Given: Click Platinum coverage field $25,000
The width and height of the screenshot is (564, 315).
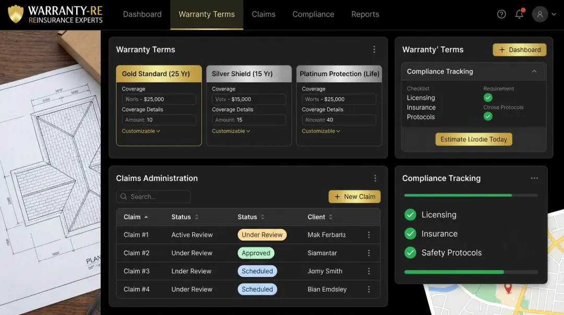Looking at the screenshot, I should 339,99.
